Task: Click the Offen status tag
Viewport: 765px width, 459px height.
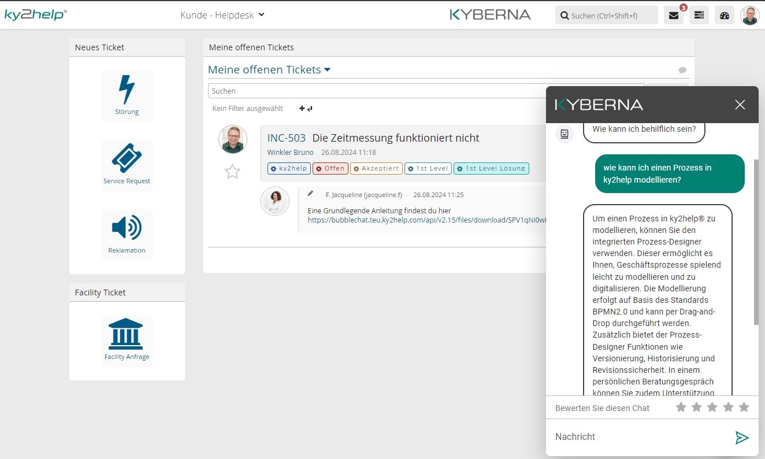Action: point(330,169)
